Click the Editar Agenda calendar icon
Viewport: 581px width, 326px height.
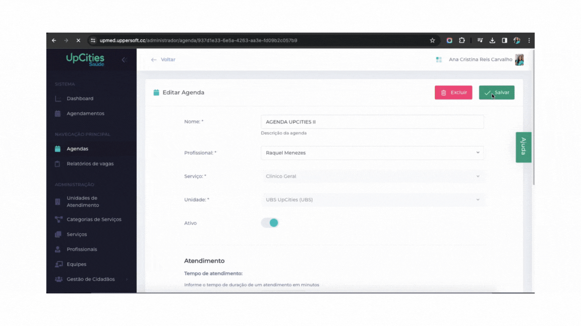[156, 93]
